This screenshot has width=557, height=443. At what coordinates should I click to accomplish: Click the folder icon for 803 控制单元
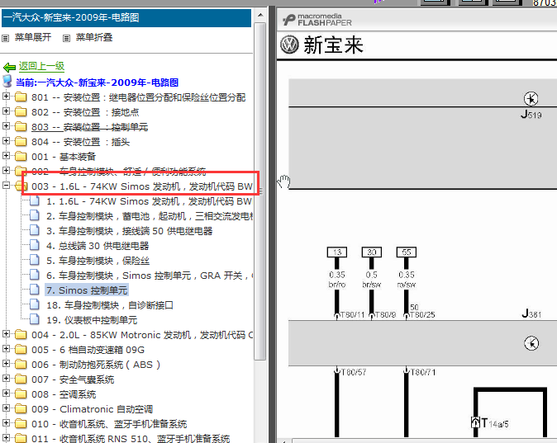coord(21,126)
